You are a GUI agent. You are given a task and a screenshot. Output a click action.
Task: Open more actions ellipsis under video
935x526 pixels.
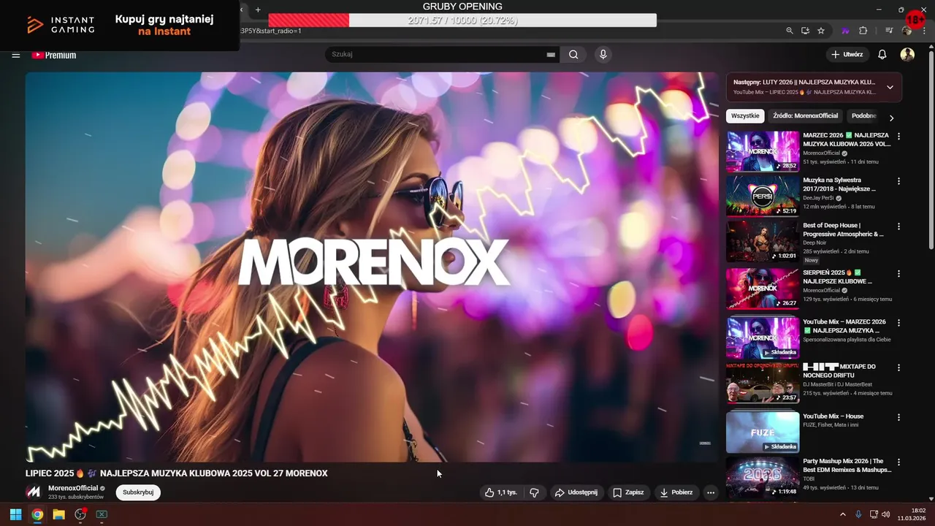pyautogui.click(x=710, y=492)
